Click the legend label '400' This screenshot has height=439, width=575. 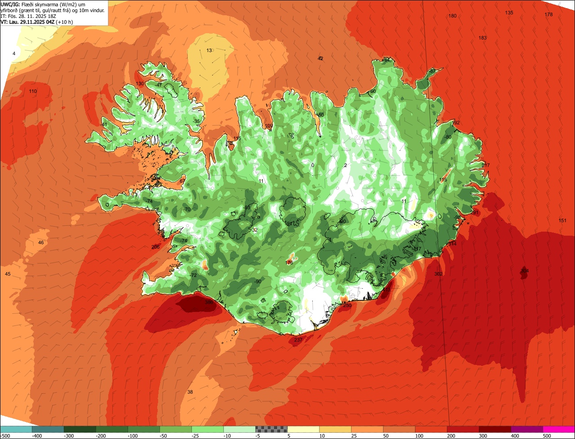(515, 436)
